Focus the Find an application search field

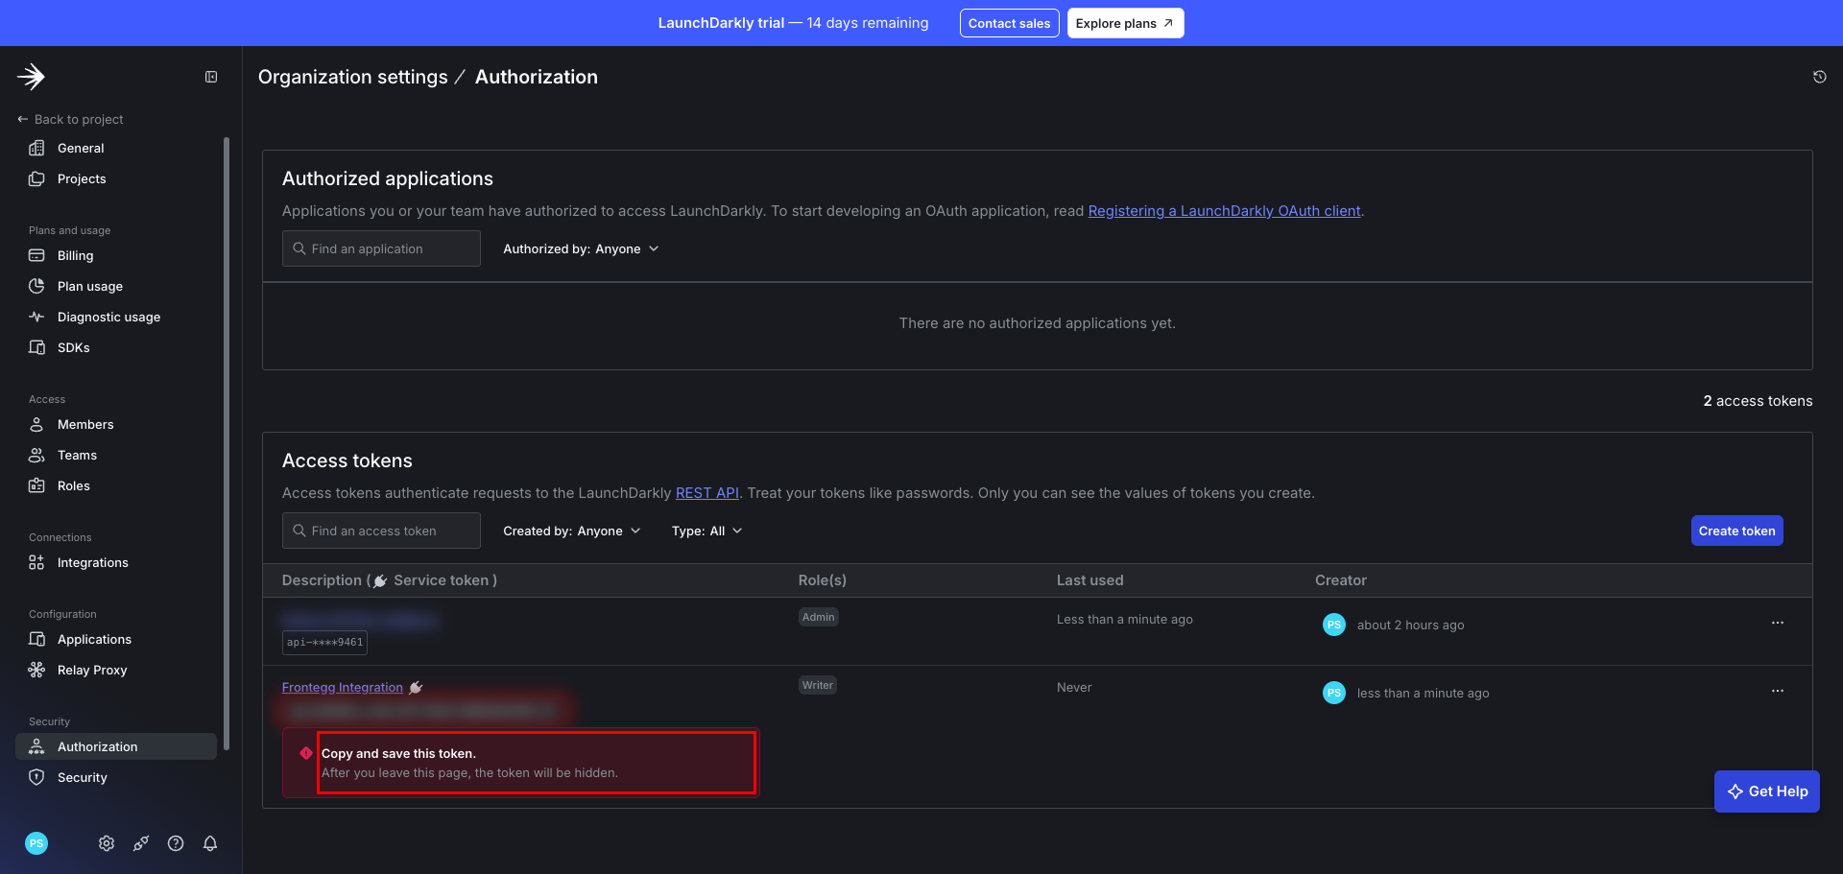(x=381, y=248)
